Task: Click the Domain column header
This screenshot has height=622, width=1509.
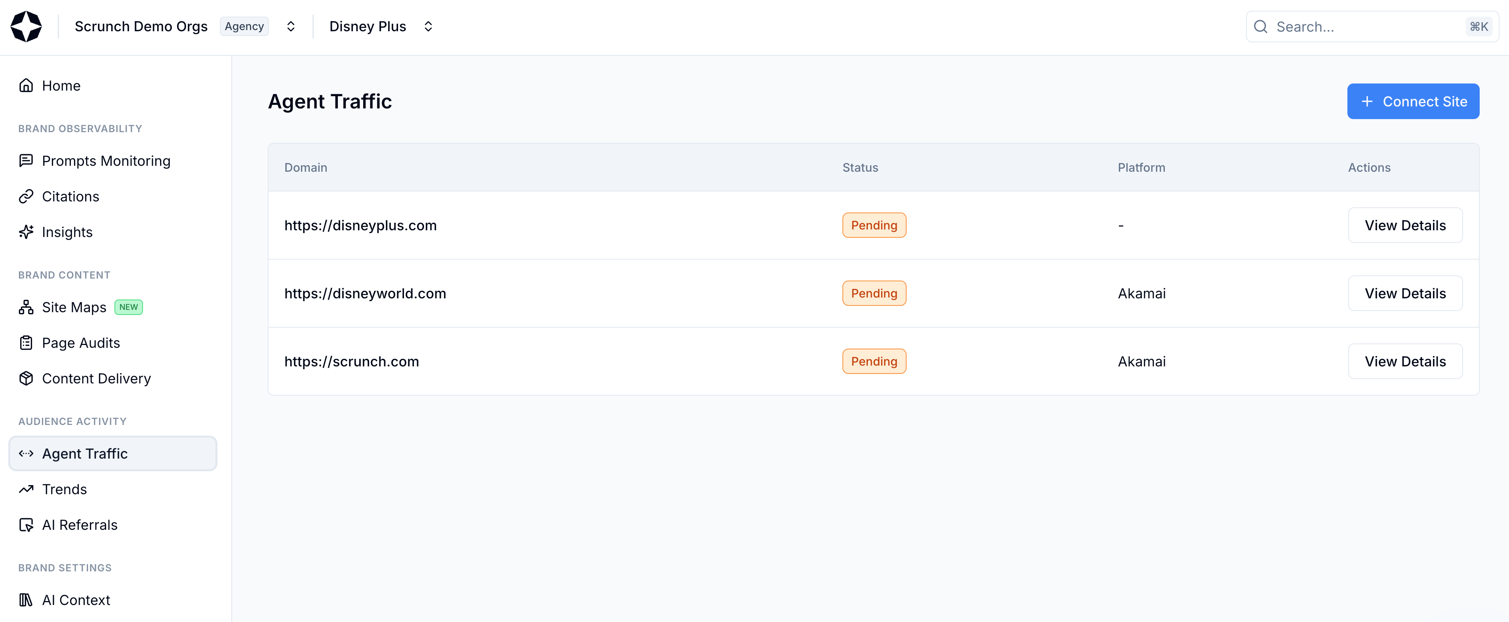Action: [x=305, y=167]
